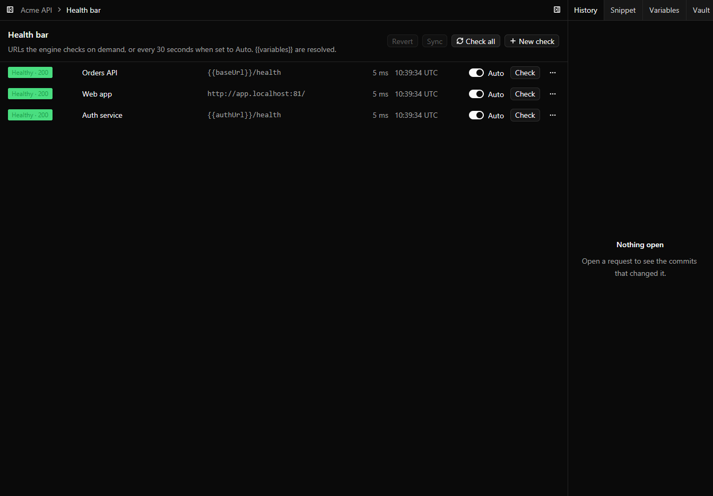Open the Snippet tab
Screen dimensions: 713x496
(x=623, y=10)
